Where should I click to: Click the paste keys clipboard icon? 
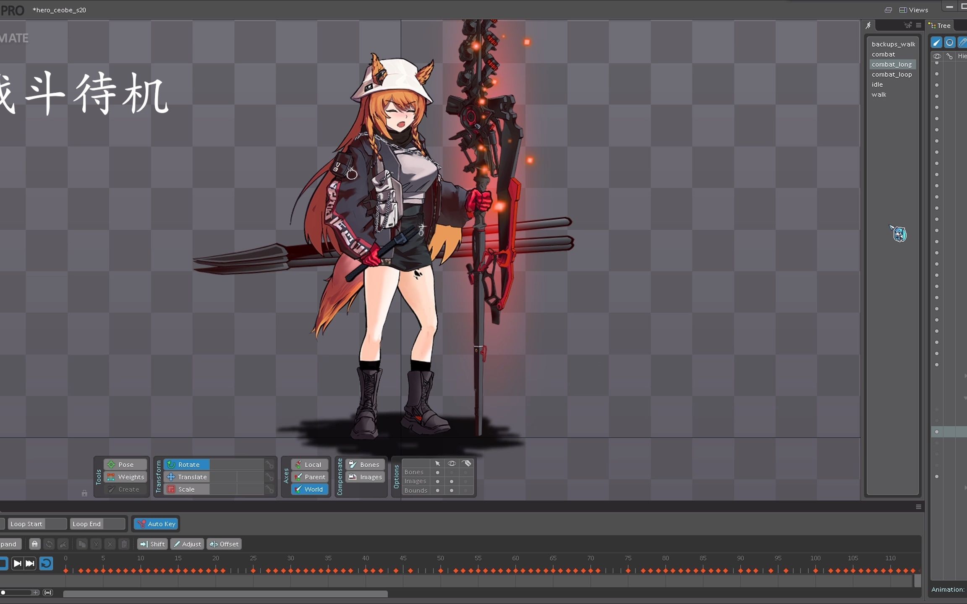[x=124, y=544]
